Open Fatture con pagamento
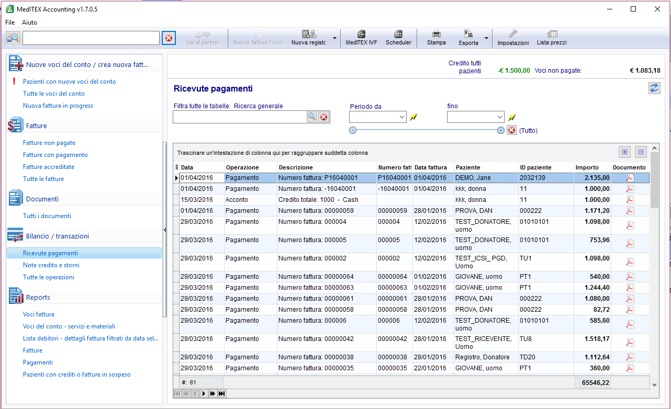The image size is (671, 409). point(55,155)
